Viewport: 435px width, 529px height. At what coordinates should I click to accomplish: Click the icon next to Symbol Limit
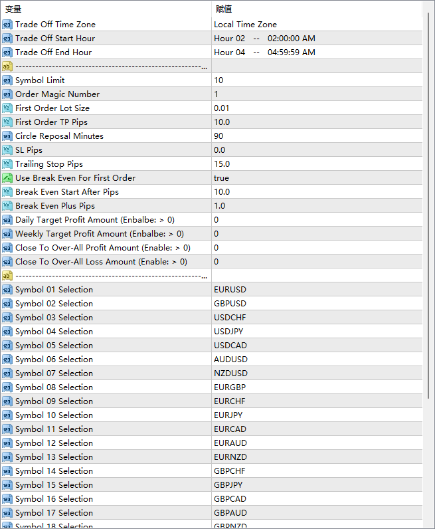(7, 80)
